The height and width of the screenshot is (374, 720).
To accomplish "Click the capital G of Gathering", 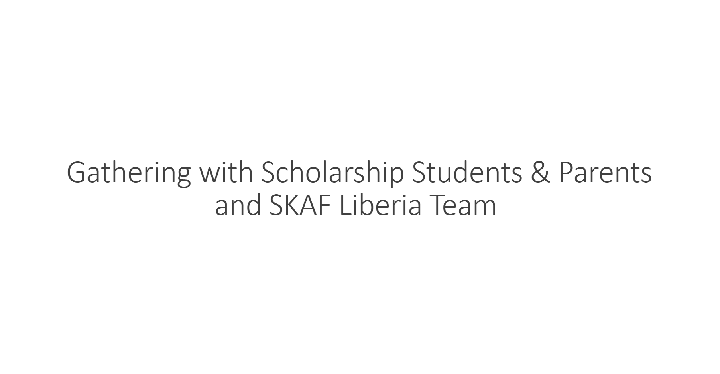I will (77, 173).
